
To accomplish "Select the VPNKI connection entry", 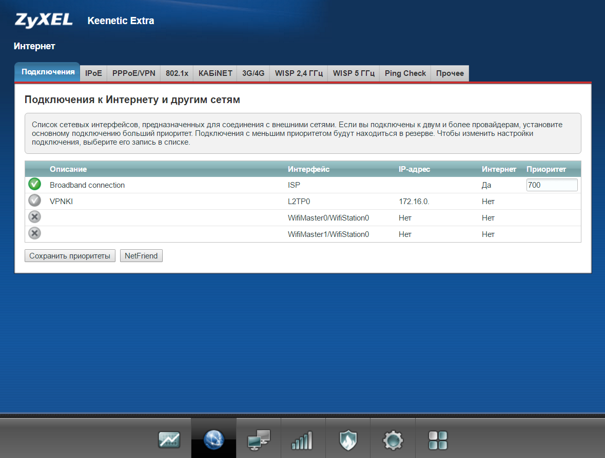I will (62, 202).
